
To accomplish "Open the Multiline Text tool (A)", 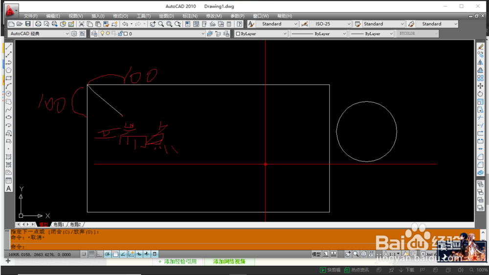I will click(x=9, y=188).
